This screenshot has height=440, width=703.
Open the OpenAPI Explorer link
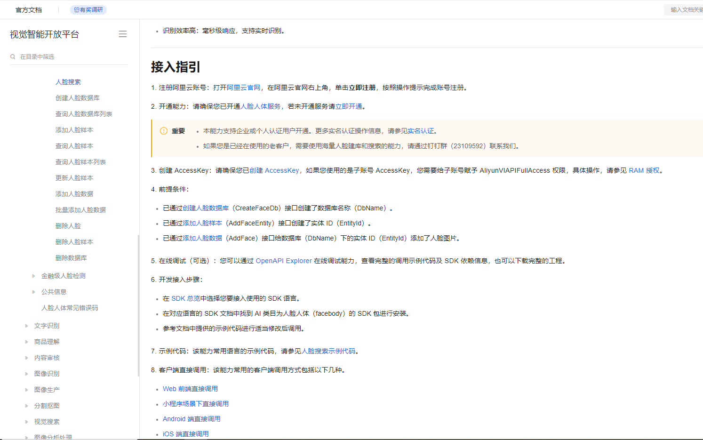[284, 261]
